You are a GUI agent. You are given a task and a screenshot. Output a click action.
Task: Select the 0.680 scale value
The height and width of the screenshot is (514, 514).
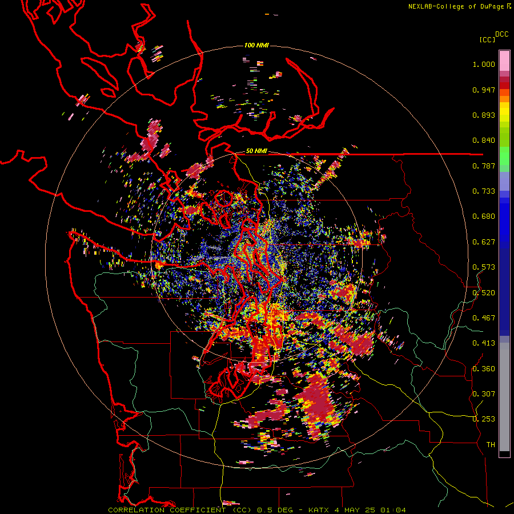coord(484,216)
